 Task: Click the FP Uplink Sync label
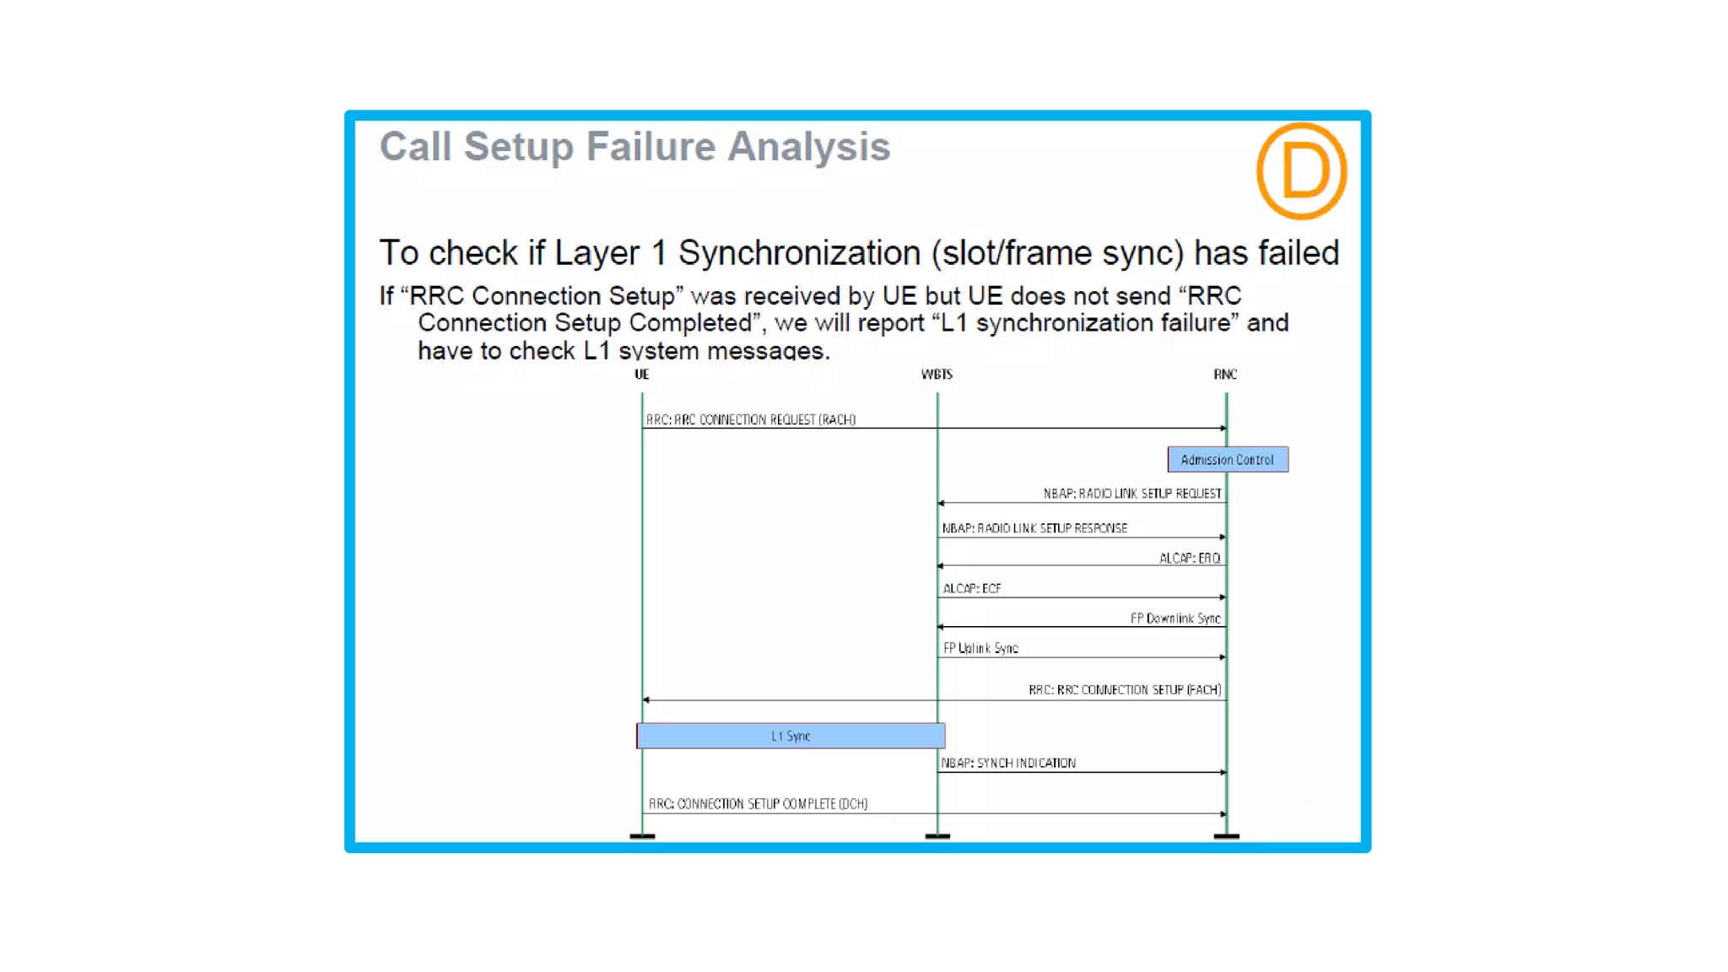point(980,648)
